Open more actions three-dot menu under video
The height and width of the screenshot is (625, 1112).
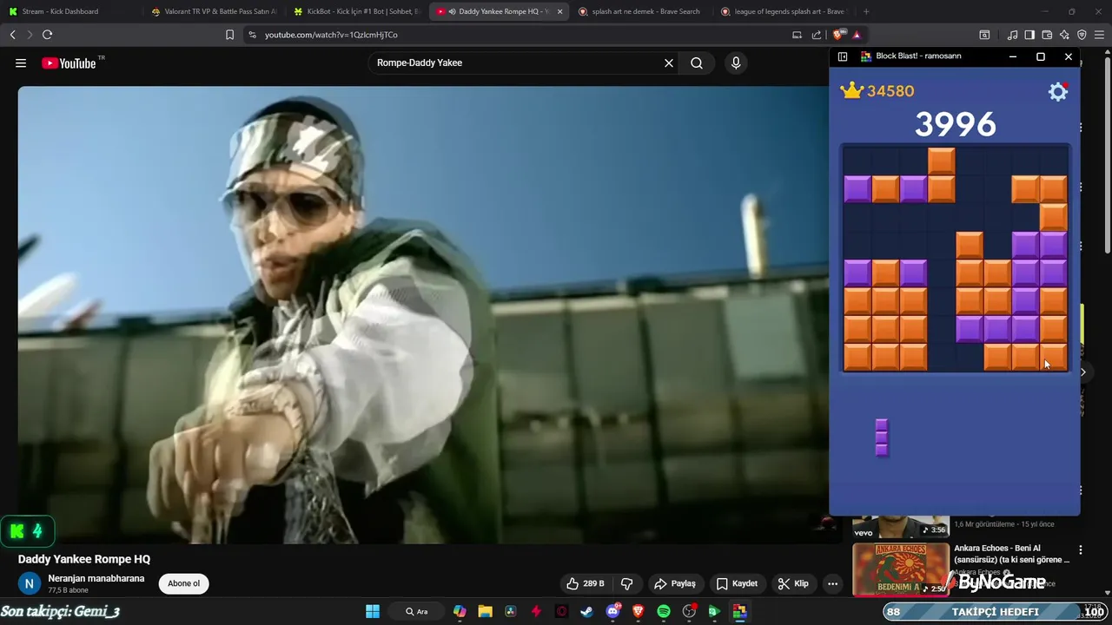[x=832, y=583]
